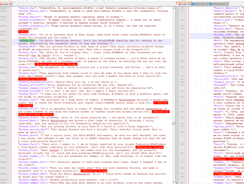
Task: Switch to the Additional.json tab
Action: pyautogui.click(x=219, y=4)
